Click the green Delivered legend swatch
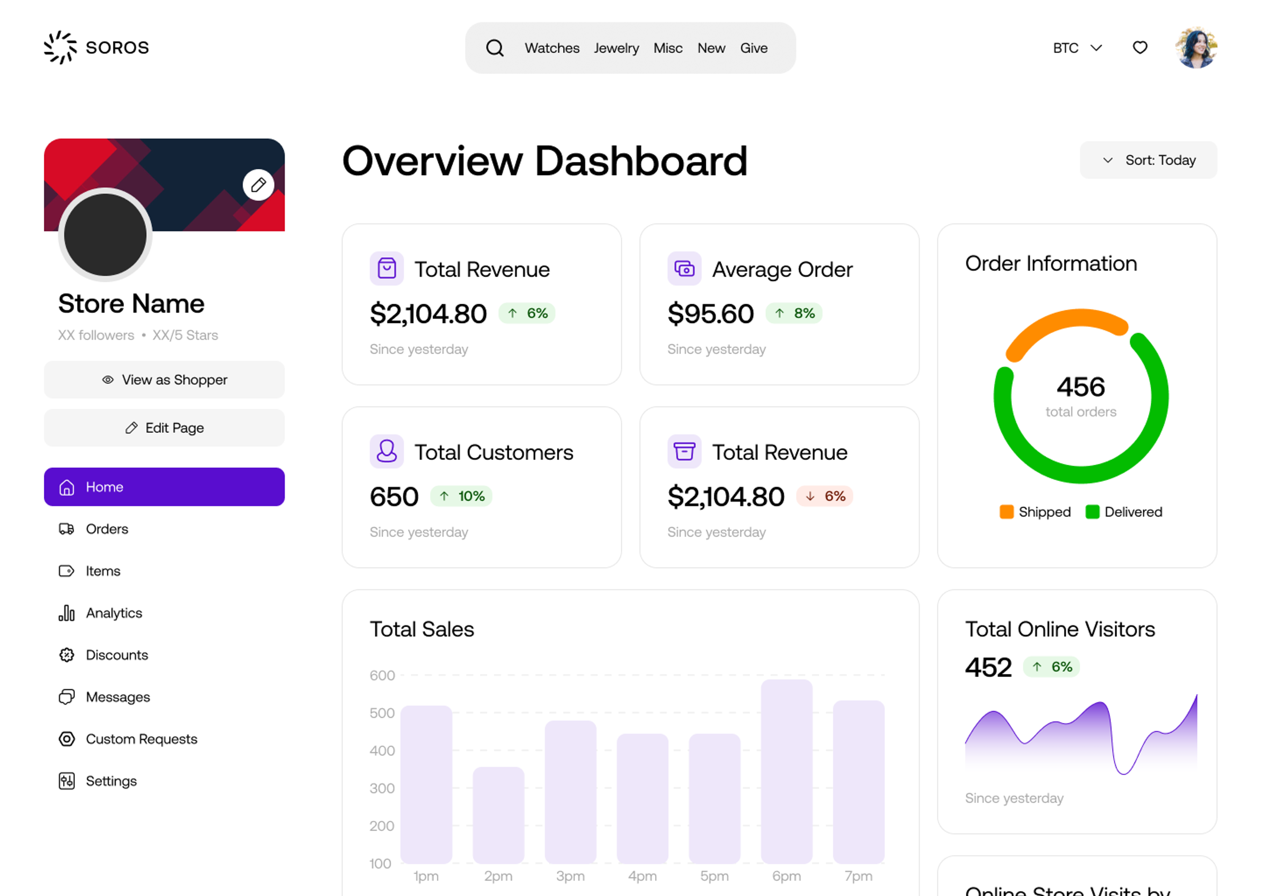The height and width of the screenshot is (896, 1261). click(x=1092, y=512)
